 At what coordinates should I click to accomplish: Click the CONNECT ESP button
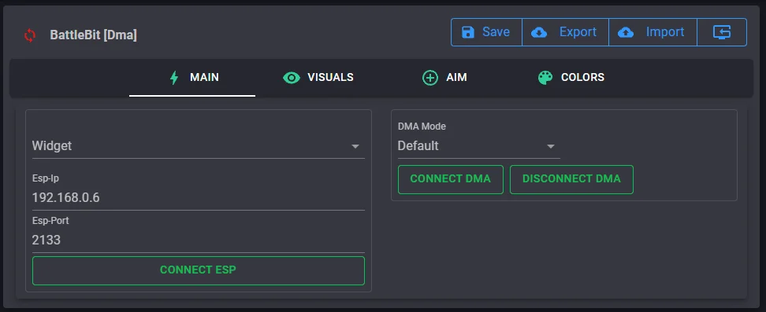pyautogui.click(x=199, y=270)
